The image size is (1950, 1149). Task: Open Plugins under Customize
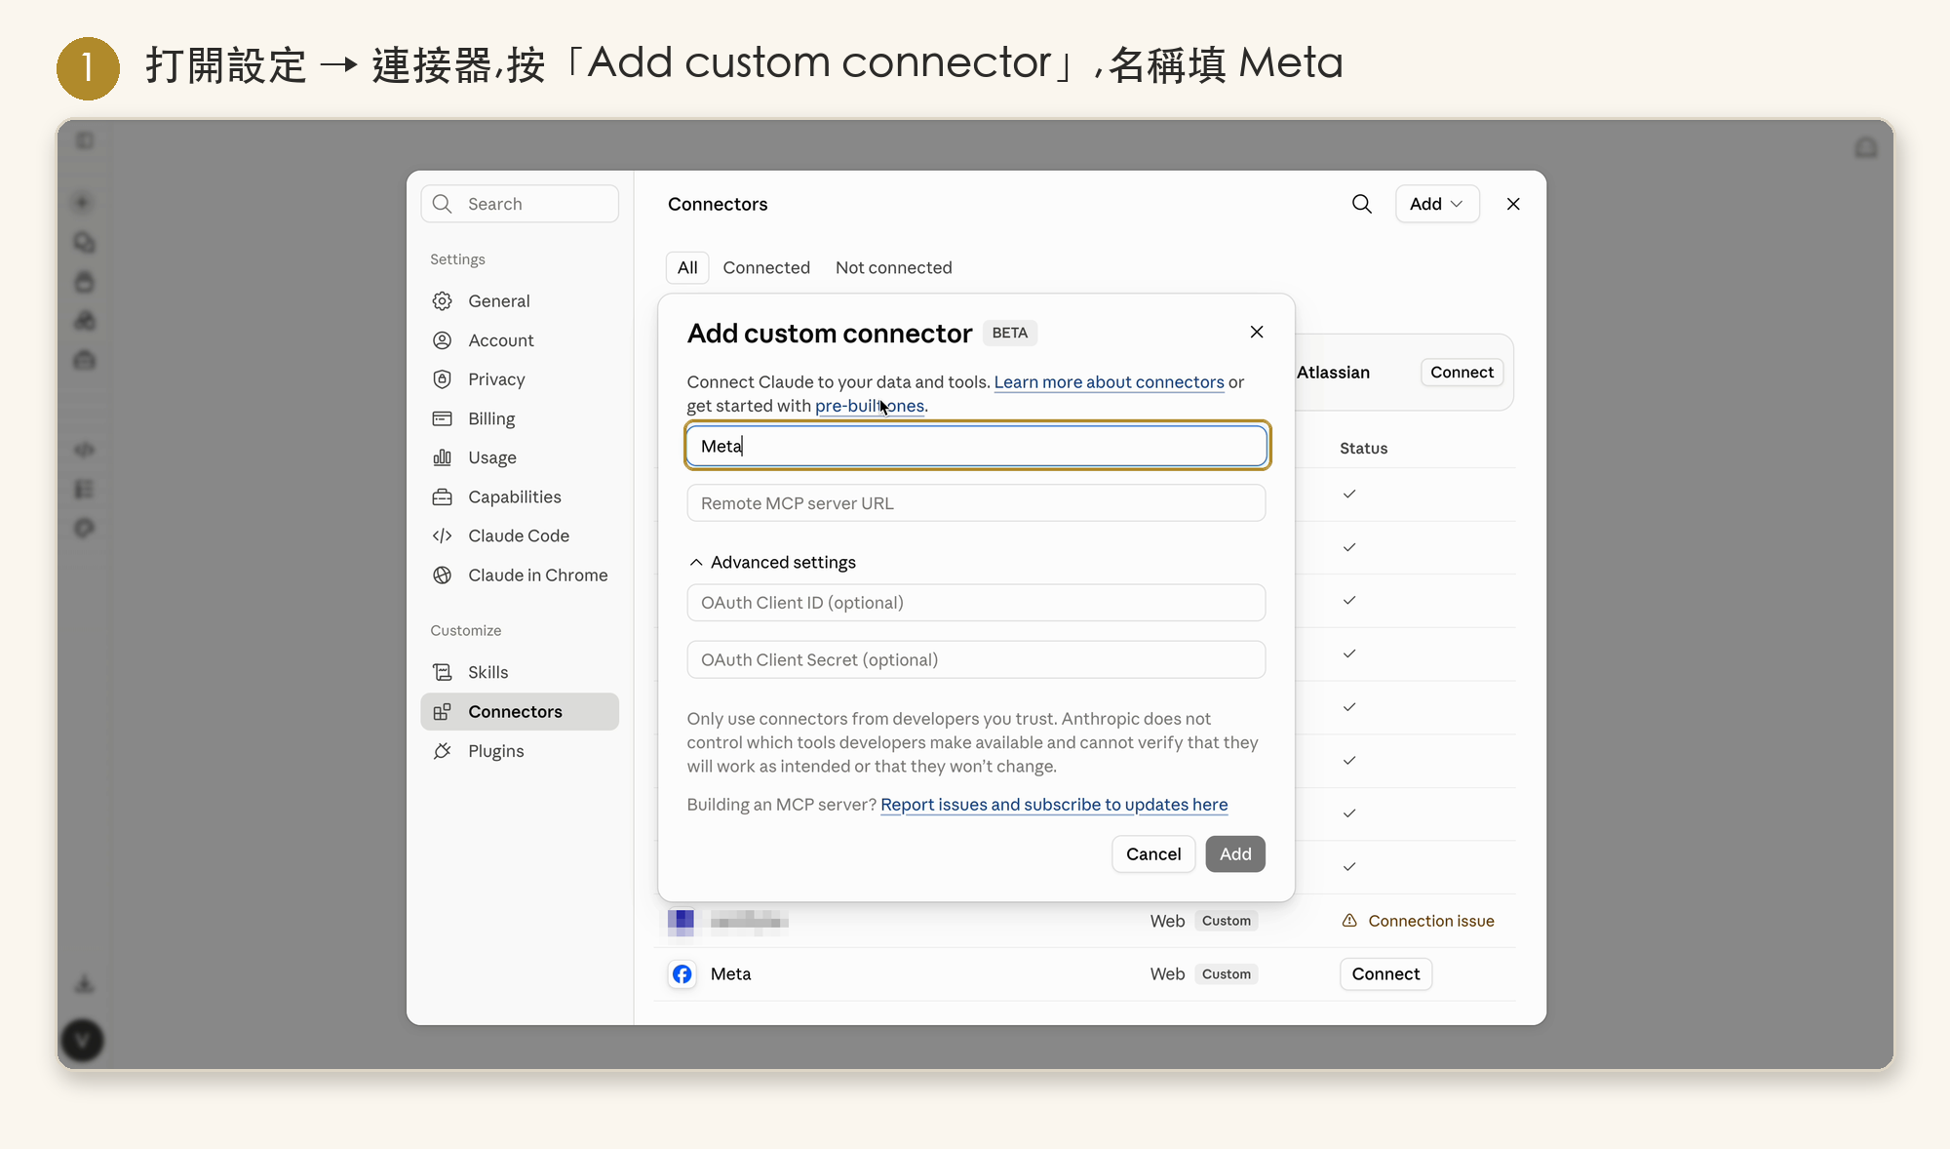coord(520,751)
